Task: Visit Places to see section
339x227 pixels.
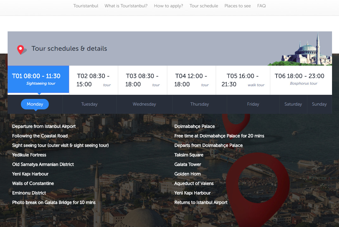Action: pos(238,6)
